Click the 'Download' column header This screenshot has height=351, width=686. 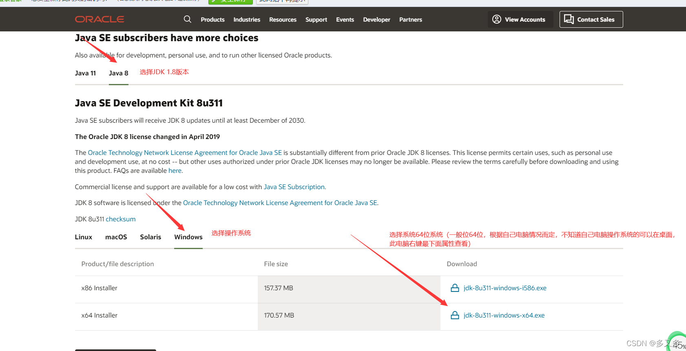point(462,264)
